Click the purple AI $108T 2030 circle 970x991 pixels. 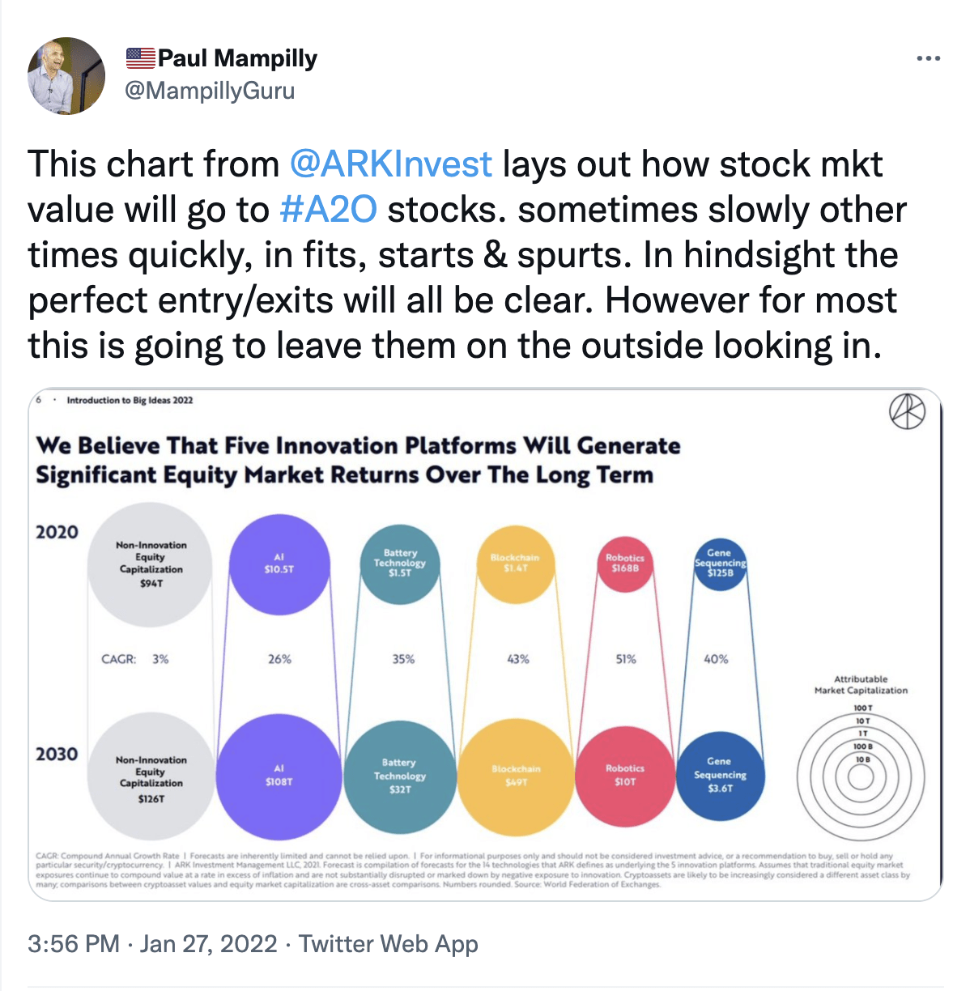[x=279, y=776]
